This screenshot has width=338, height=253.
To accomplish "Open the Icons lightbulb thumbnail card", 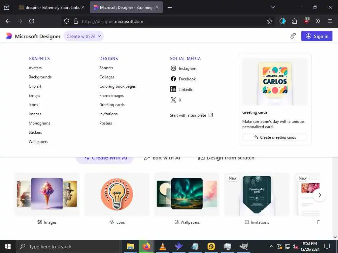I will [x=117, y=194].
